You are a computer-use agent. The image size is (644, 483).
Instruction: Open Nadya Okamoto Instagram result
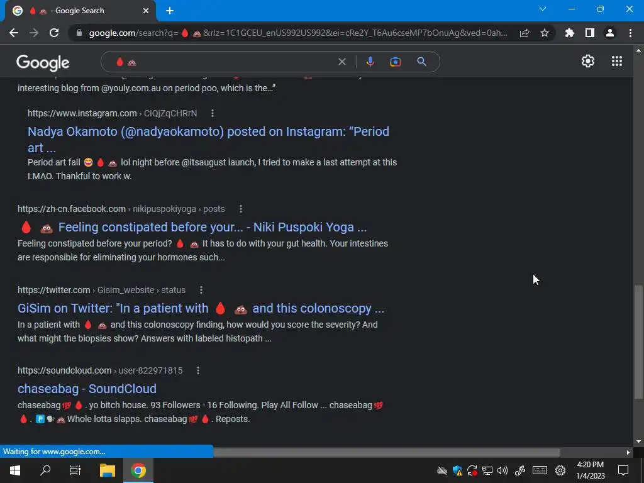[x=208, y=140]
